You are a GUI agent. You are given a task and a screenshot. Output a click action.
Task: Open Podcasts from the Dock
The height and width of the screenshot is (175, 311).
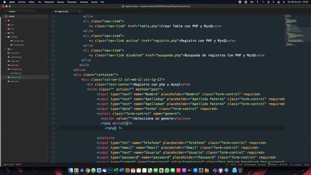184,170
